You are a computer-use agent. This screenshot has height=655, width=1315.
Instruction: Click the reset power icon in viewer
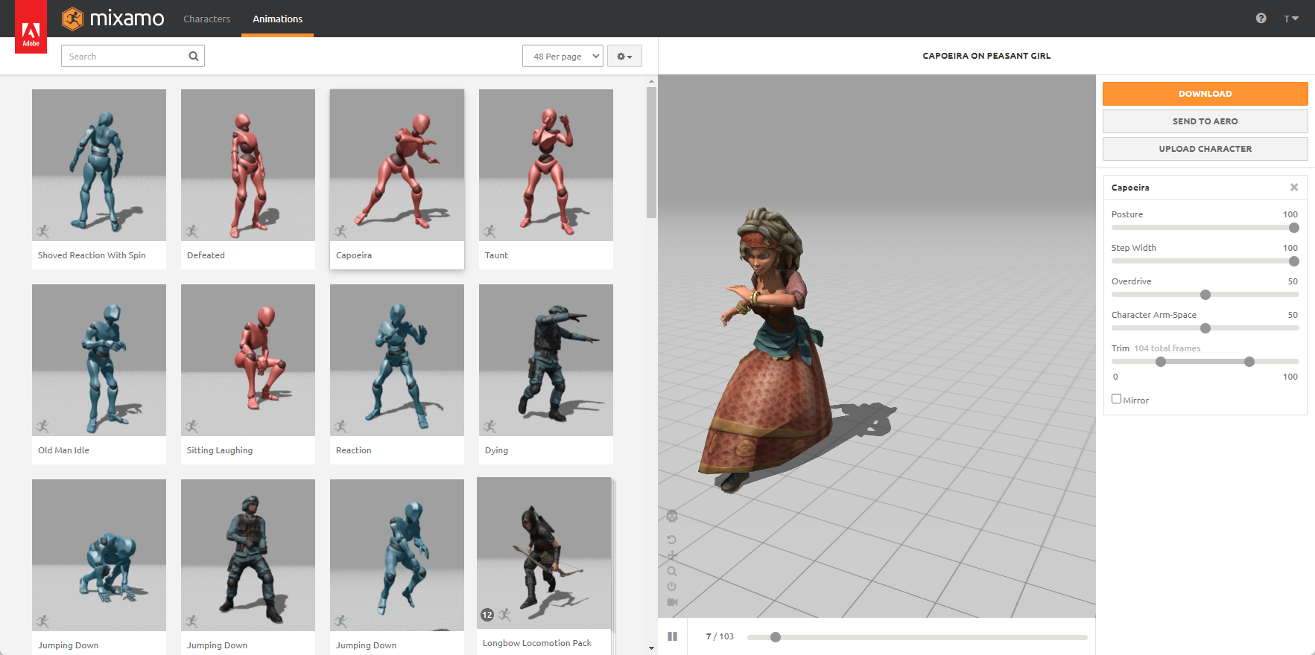pyautogui.click(x=672, y=587)
